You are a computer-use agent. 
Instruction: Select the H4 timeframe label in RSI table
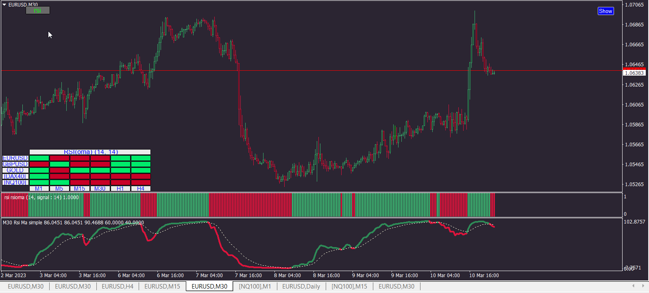(x=141, y=189)
